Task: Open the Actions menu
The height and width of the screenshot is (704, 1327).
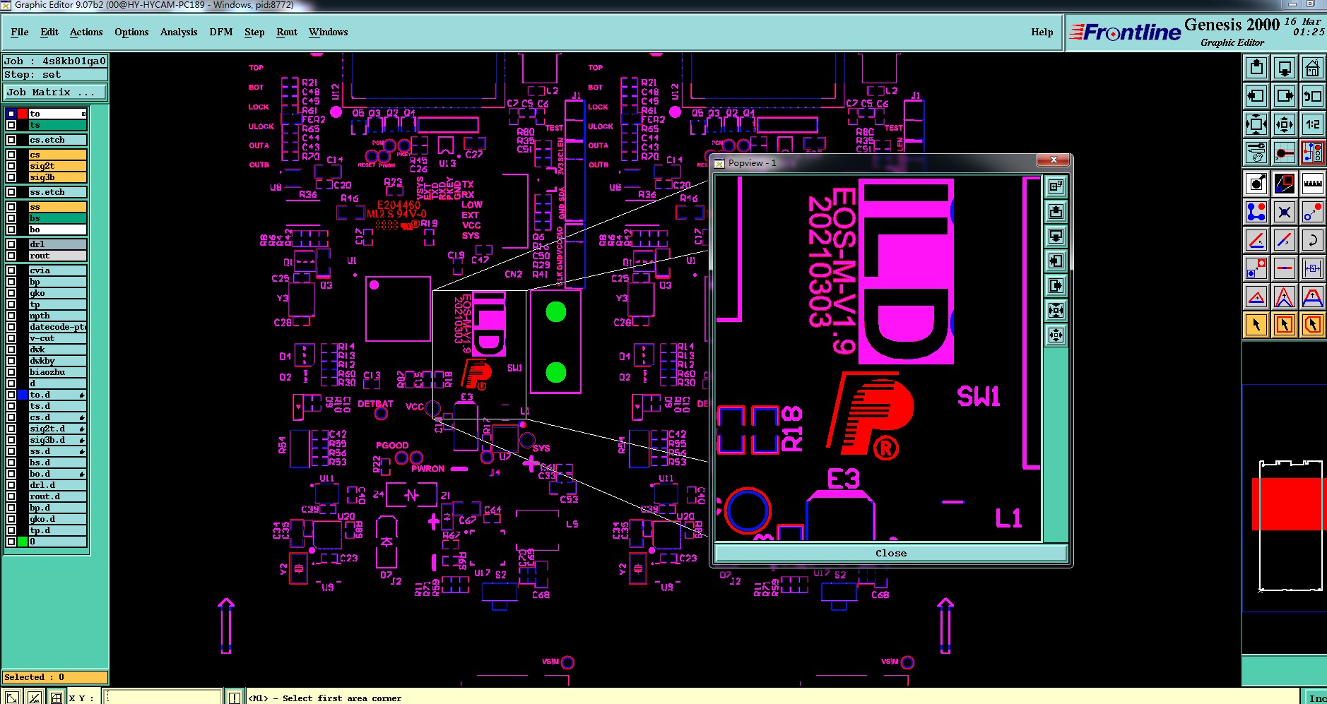Action: coord(86,32)
